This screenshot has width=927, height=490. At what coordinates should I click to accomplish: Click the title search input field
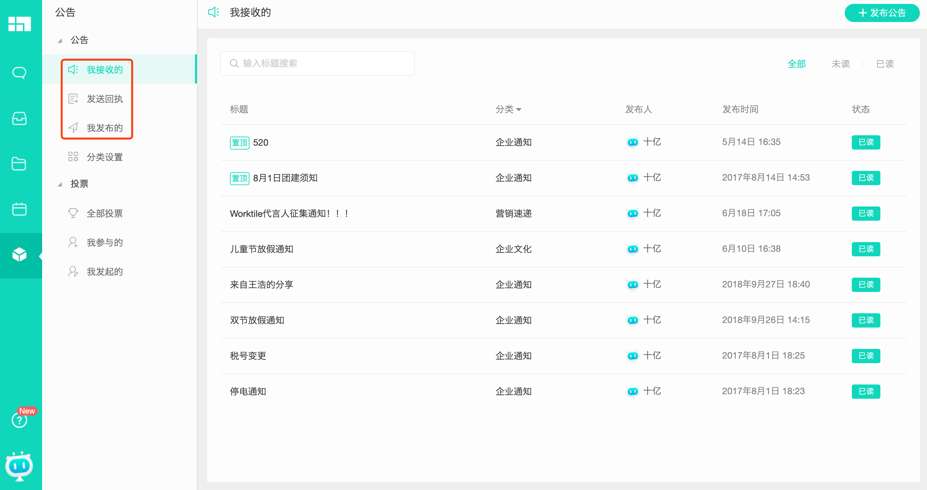point(317,63)
